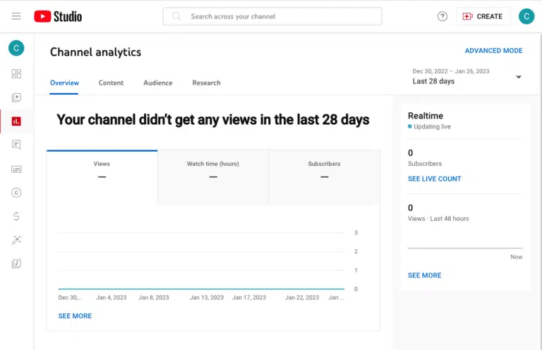
Task: Expand the Last 28 days date range dropdown
Action: (x=466, y=77)
